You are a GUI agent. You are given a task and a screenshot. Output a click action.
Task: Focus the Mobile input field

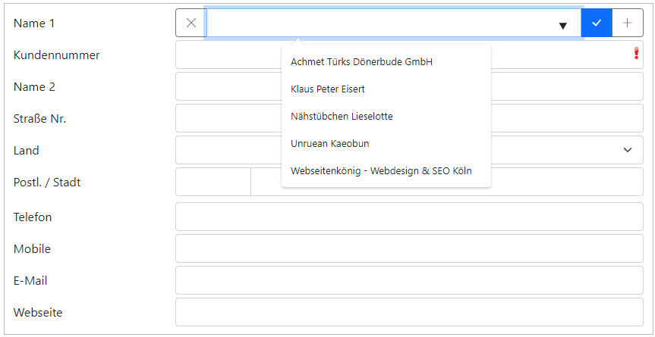point(409,248)
